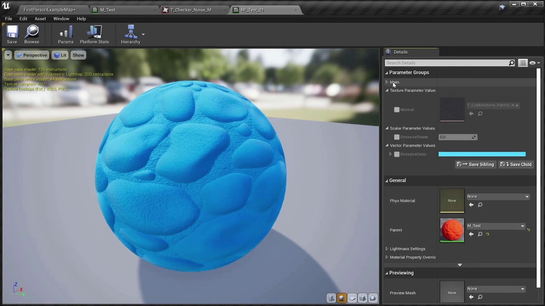
Task: Open the Asset menu
Action: tap(40, 19)
